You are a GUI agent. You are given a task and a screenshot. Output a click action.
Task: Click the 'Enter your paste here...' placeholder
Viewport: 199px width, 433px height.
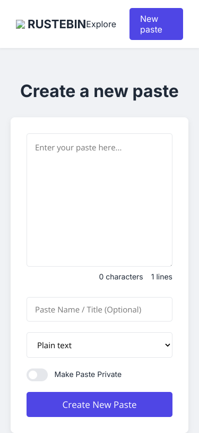(79, 148)
